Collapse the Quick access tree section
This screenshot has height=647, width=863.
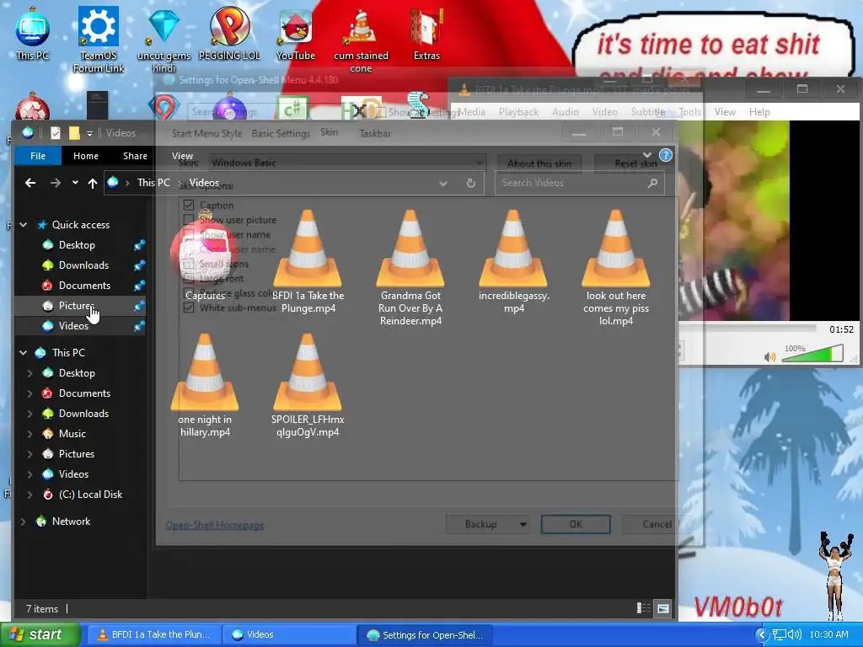click(24, 224)
